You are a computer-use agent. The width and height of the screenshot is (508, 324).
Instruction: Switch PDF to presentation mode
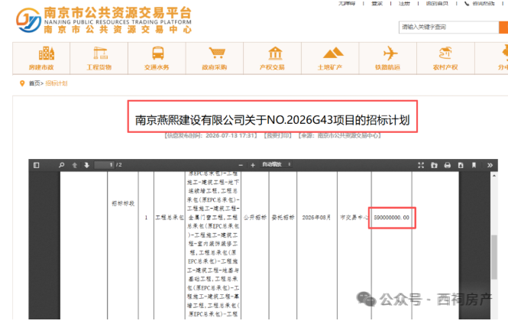click(421, 165)
